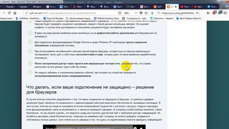Switch to the 'Крип' YouTube tab
Image resolution: width=229 pixels, height=129 pixels.
pos(199,7)
